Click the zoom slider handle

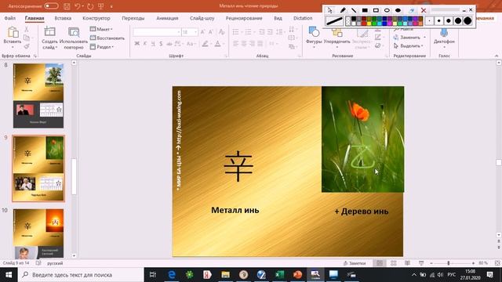pos(449,263)
